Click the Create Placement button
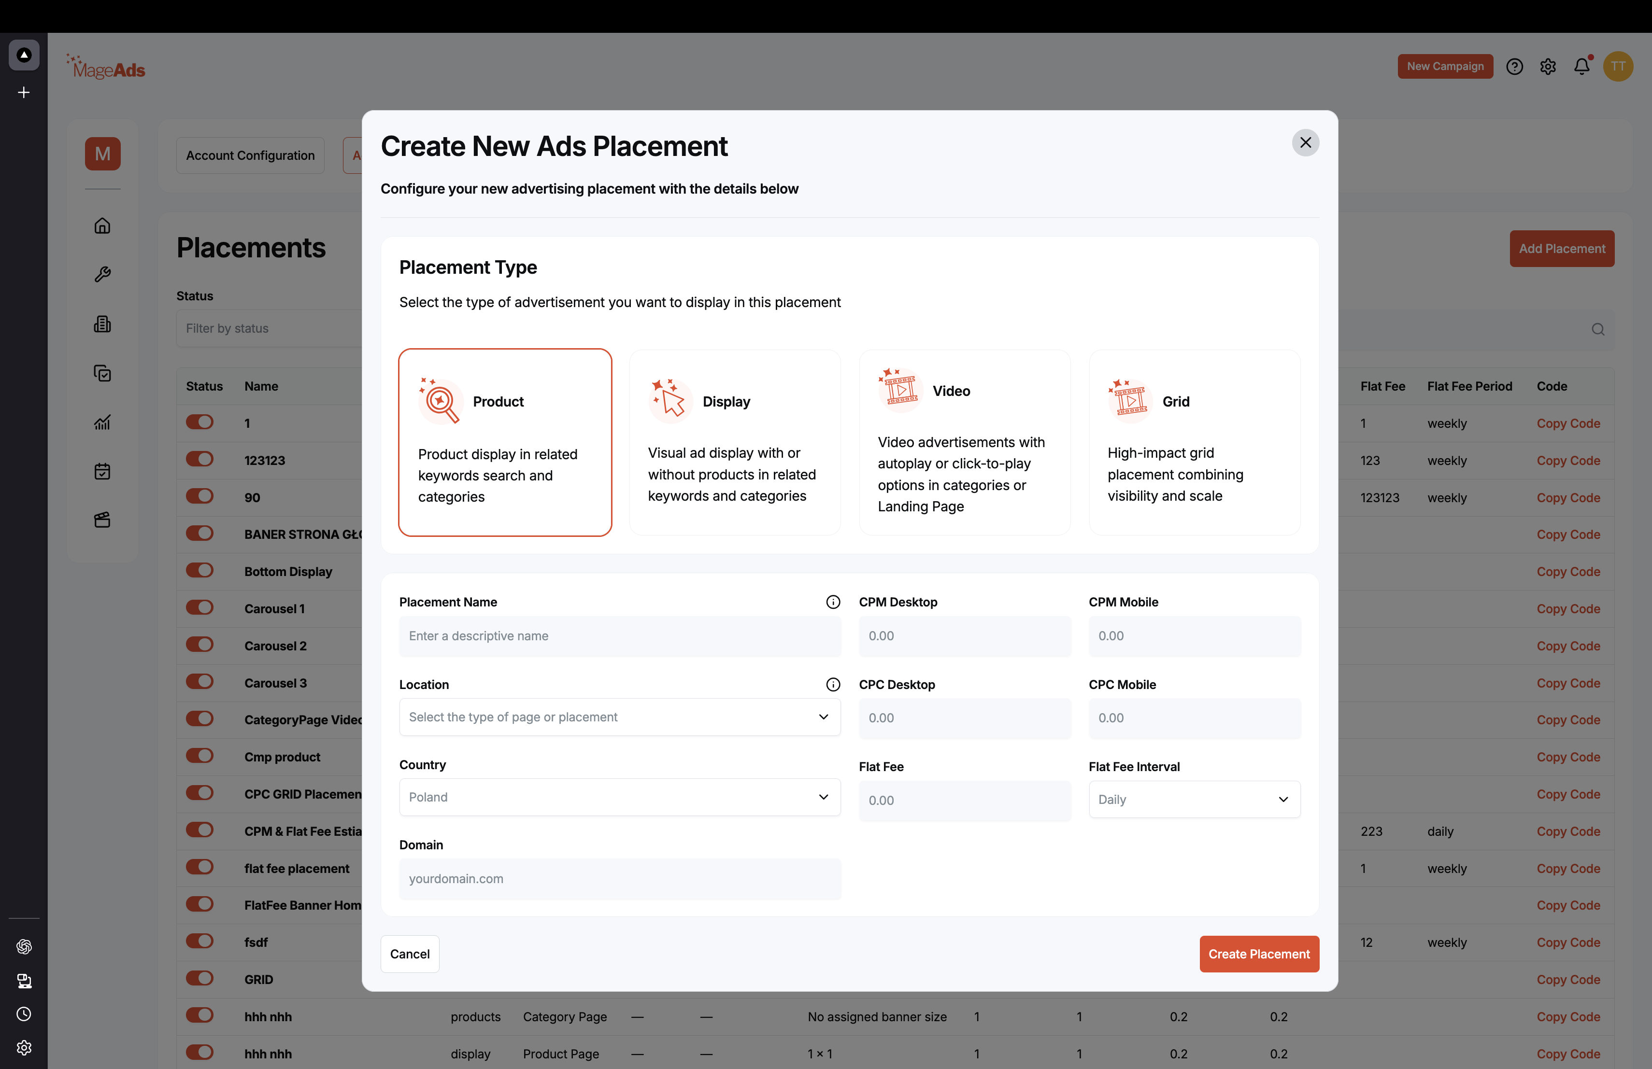1652x1069 pixels. [x=1259, y=955]
